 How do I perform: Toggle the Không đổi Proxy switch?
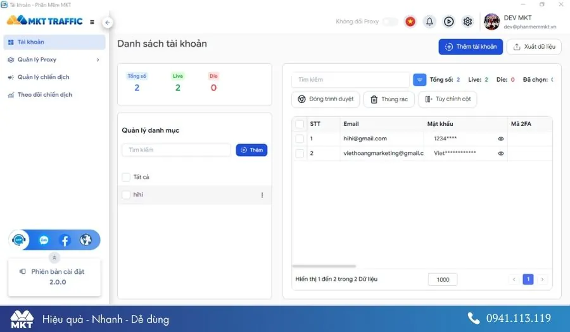389,22
